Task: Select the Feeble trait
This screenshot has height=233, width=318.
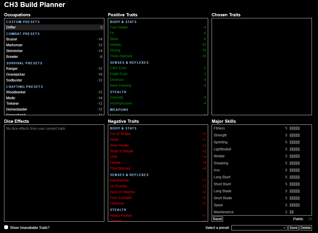Action: [158, 163]
